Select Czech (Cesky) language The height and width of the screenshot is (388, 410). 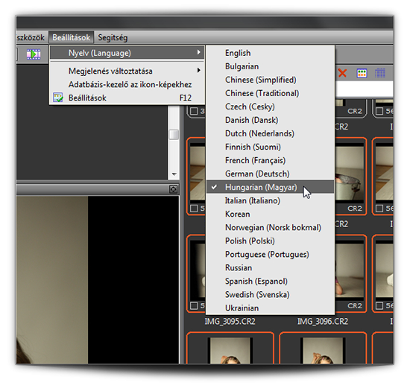pyautogui.click(x=270, y=106)
